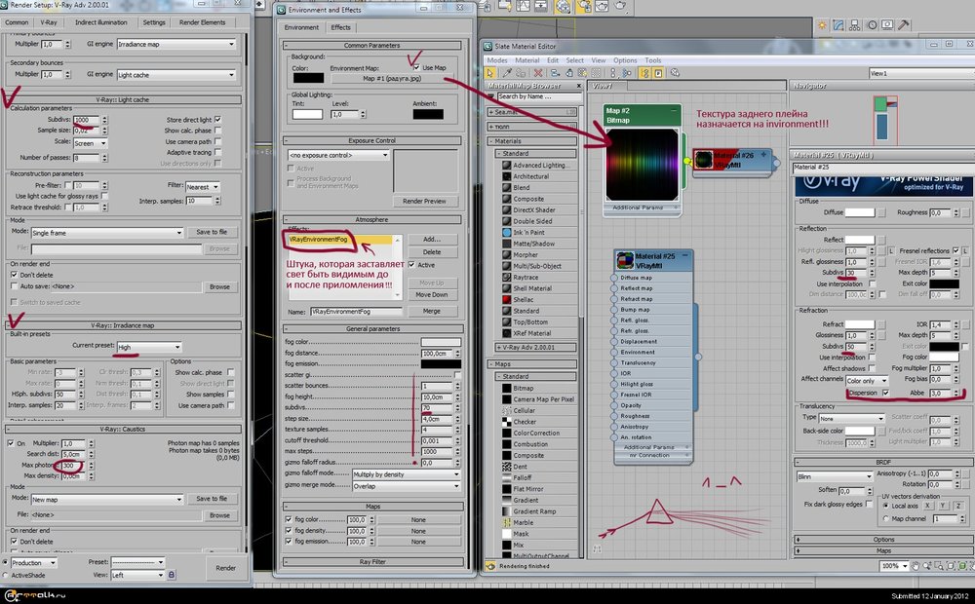The width and height of the screenshot is (975, 604).
Task: Click the Render Preview button
Action: coord(424,201)
